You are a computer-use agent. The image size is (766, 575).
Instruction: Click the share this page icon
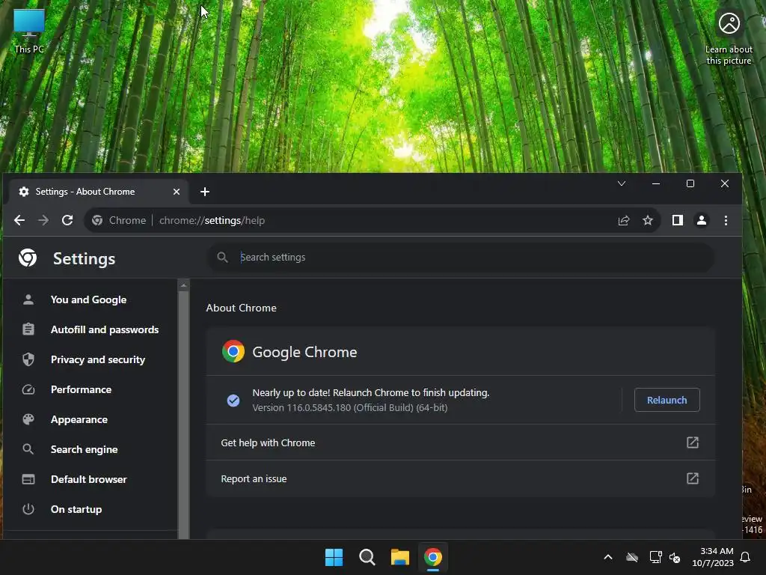pos(624,221)
